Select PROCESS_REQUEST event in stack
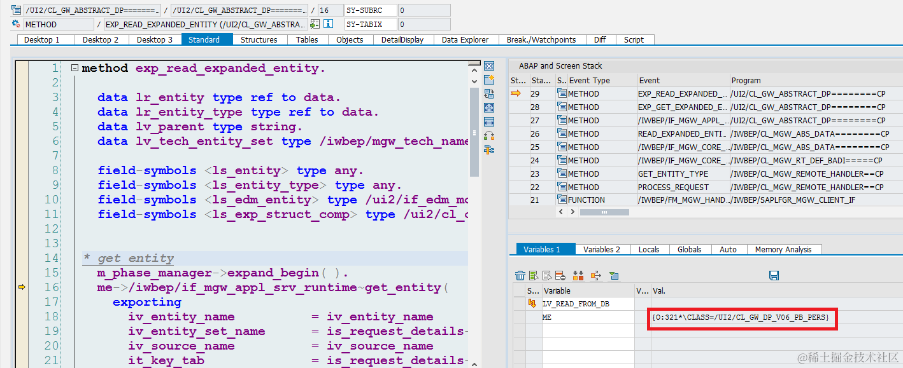This screenshot has height=368, width=903. [x=683, y=187]
